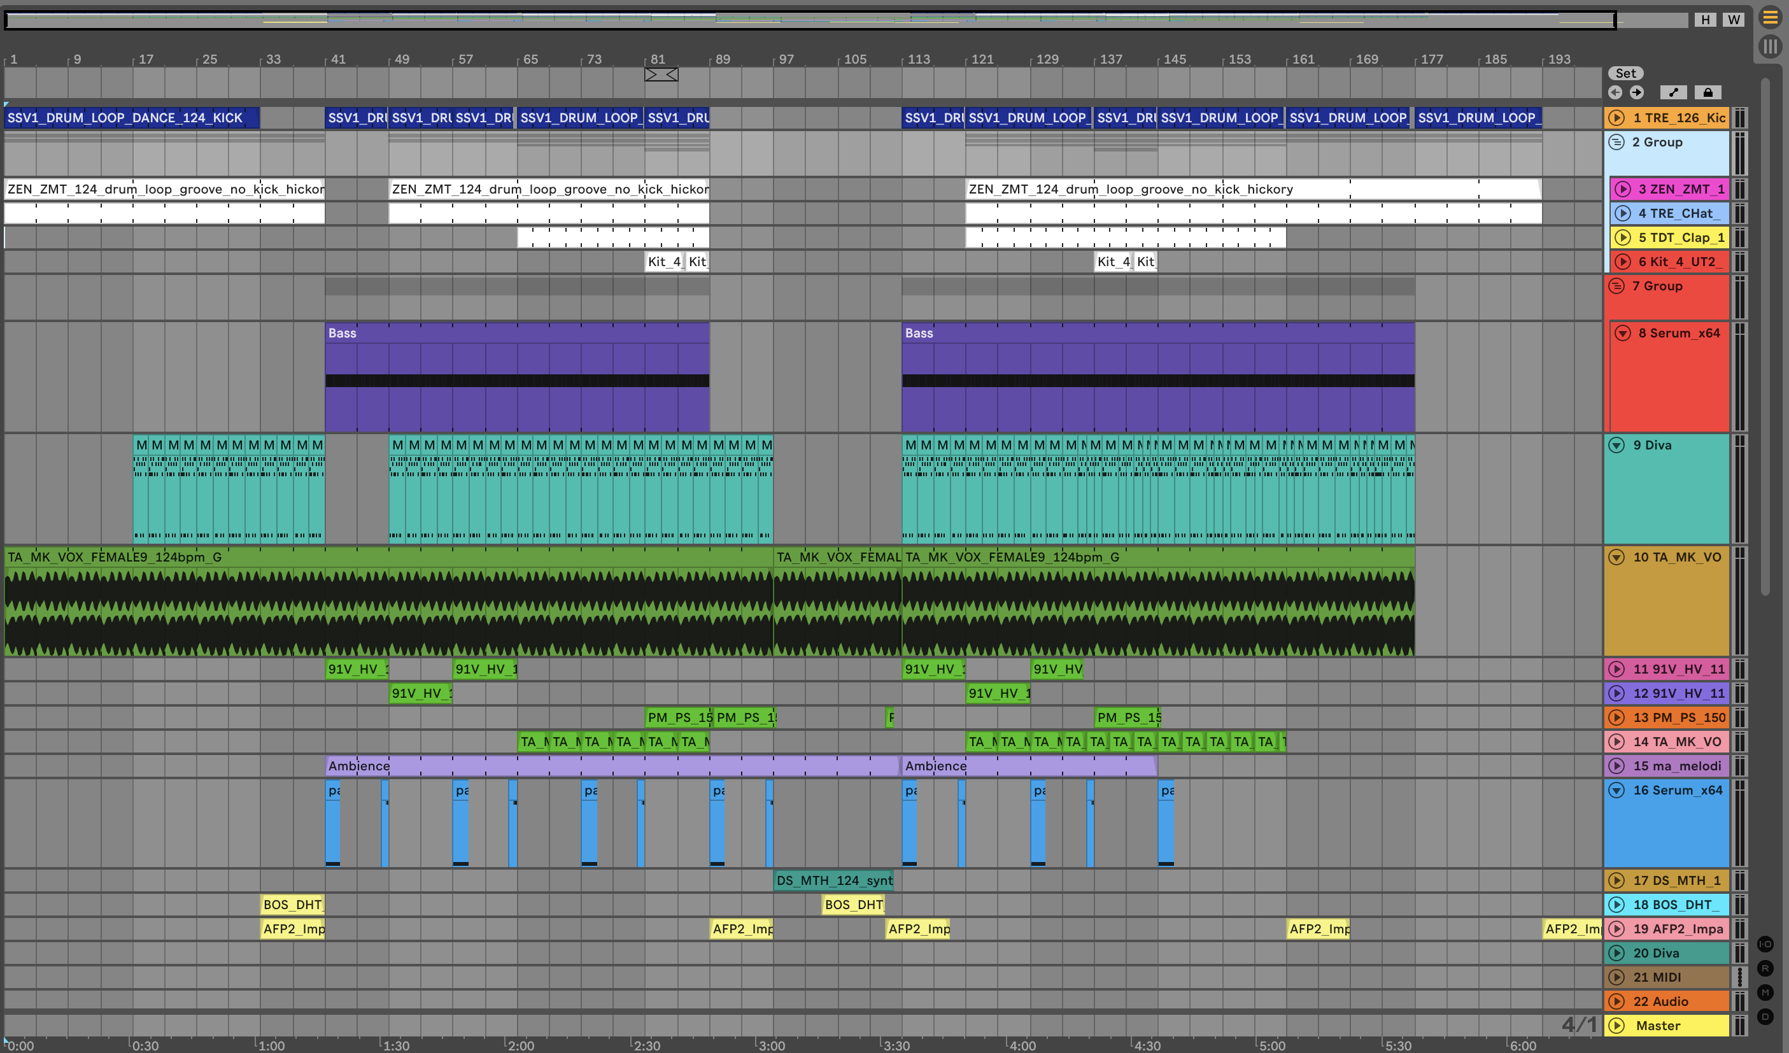
Task: Click the Lock Envelopes padlock icon
Action: (x=1708, y=92)
